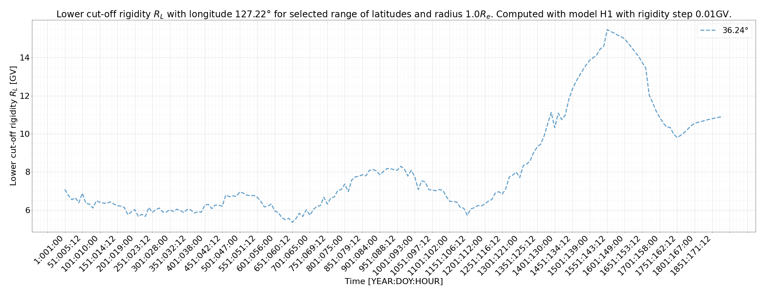Viewport: 765px width, 295px height.
Task: Click the y-axis label 'Lower cut-off rigidity RL [GV]'
Action: [14, 126]
